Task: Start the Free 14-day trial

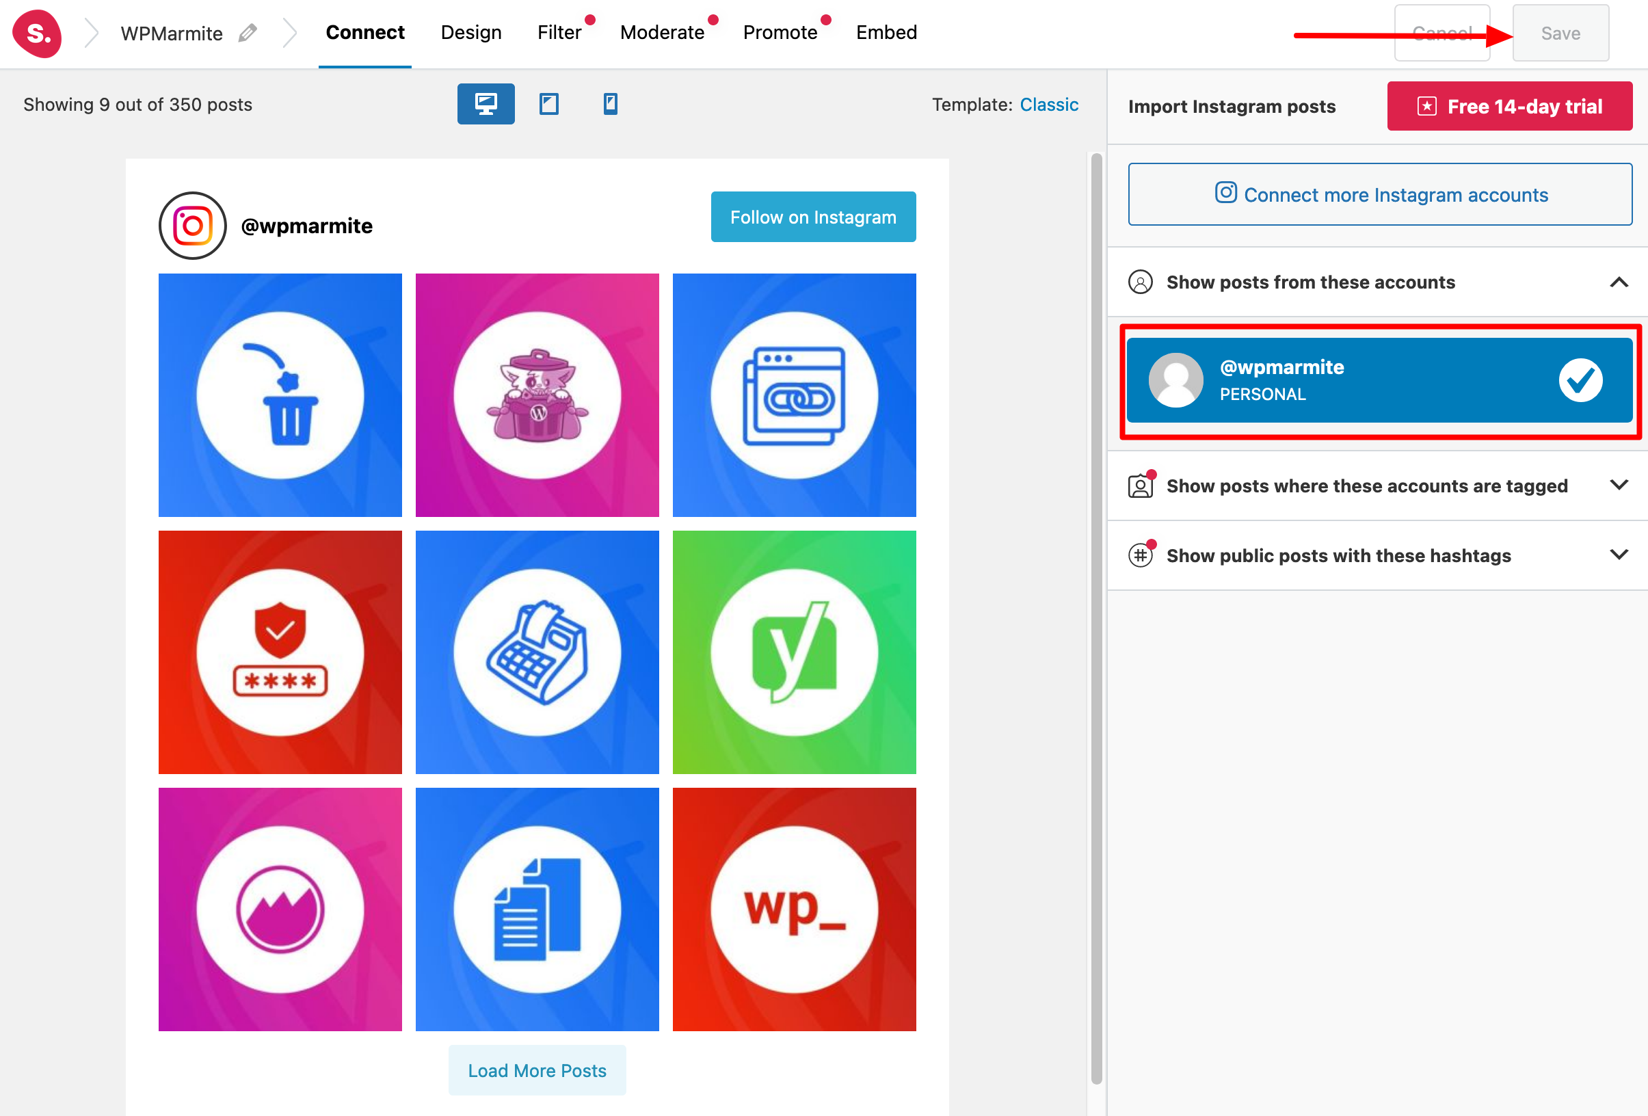Action: (x=1510, y=107)
